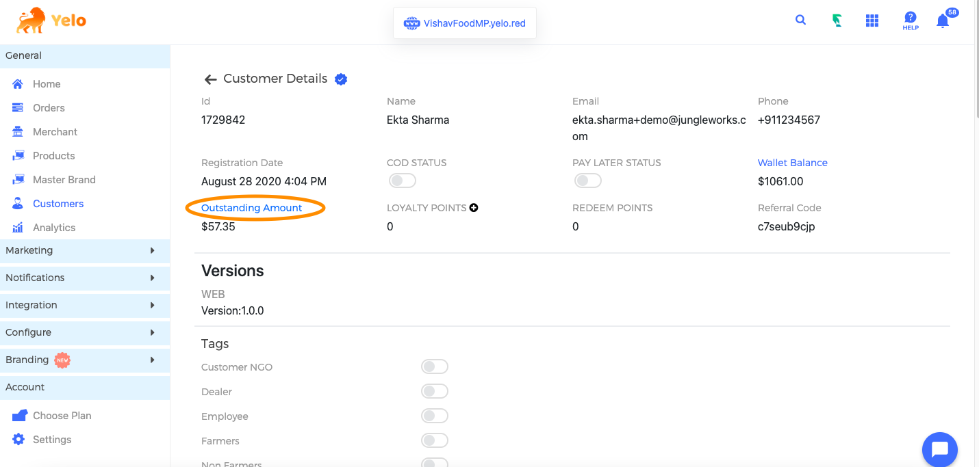
Task: Go to Orders in the sidebar
Action: 49,108
